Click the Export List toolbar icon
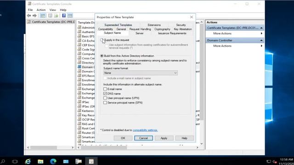 56,16
